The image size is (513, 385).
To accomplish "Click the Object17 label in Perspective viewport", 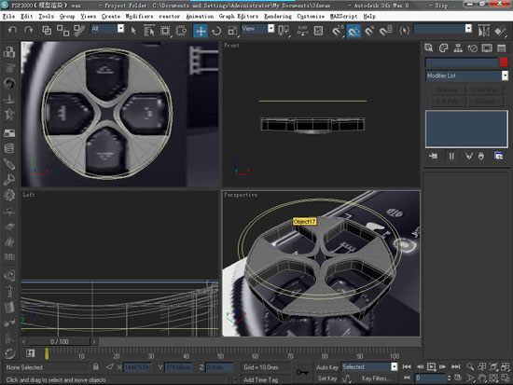I will tap(304, 222).
